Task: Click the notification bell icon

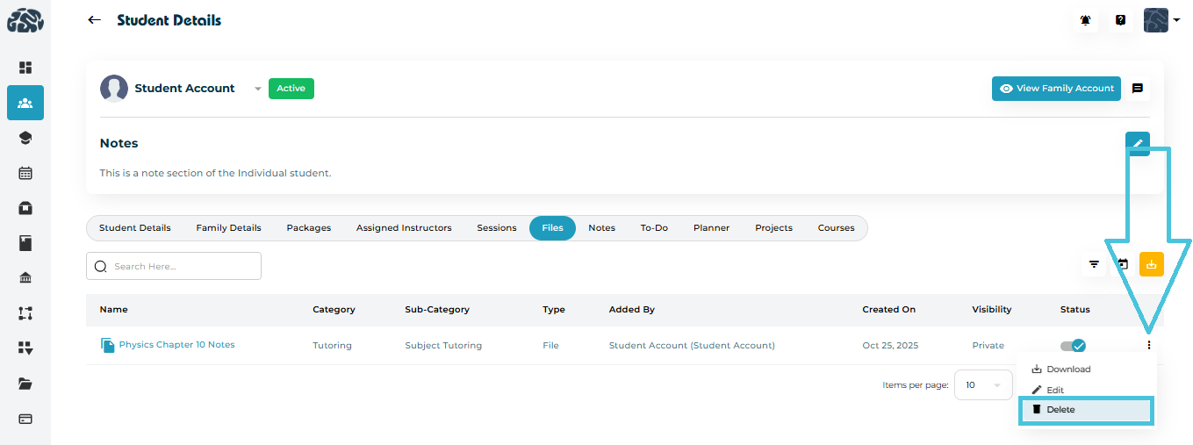Action: pyautogui.click(x=1086, y=20)
